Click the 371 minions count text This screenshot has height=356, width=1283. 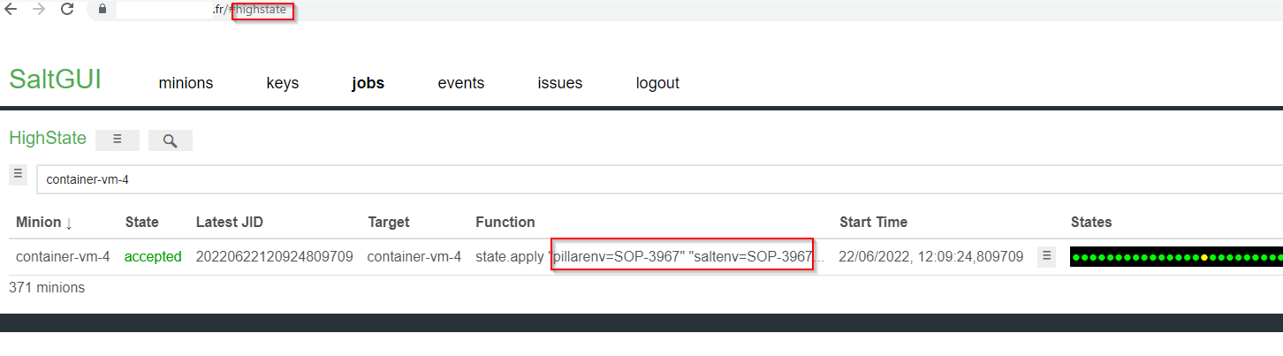point(47,287)
